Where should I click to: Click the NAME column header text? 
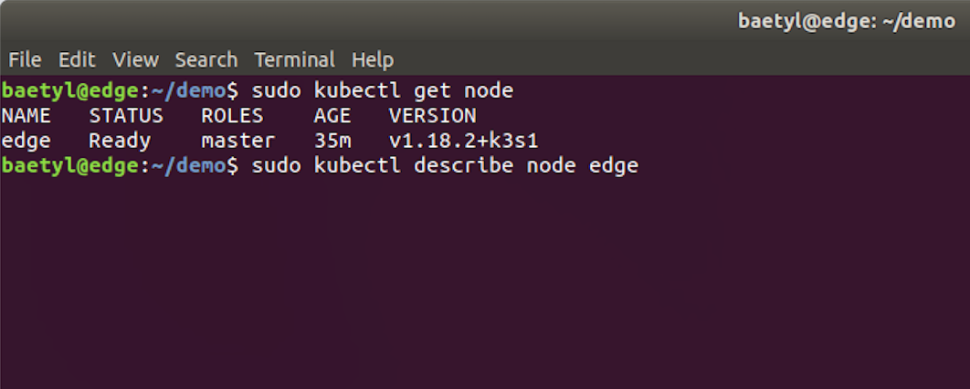26,116
